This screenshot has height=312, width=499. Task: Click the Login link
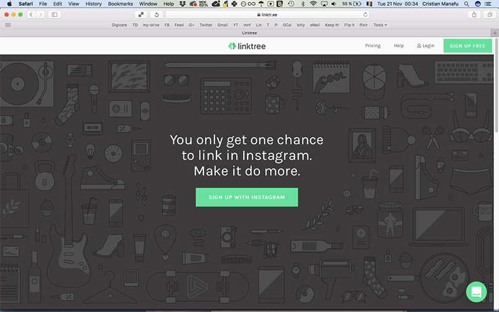tap(425, 46)
